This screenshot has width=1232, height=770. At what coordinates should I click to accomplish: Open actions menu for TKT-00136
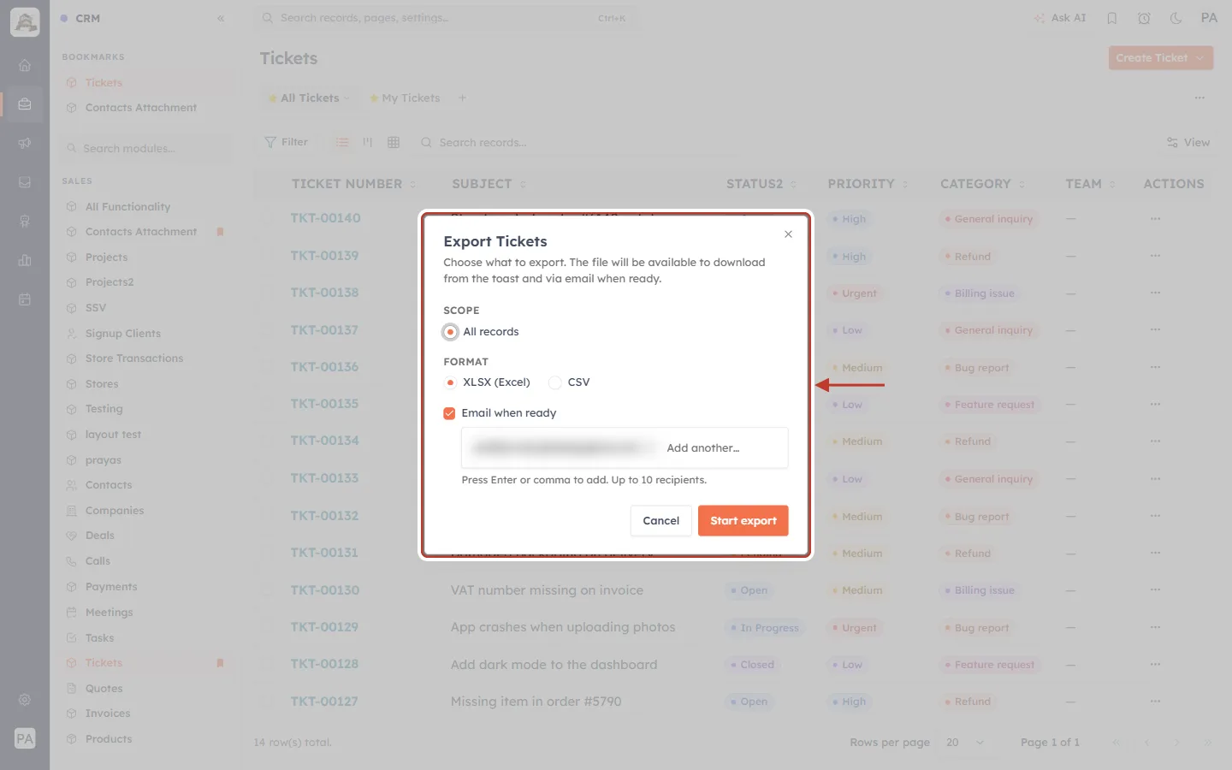[x=1155, y=367]
